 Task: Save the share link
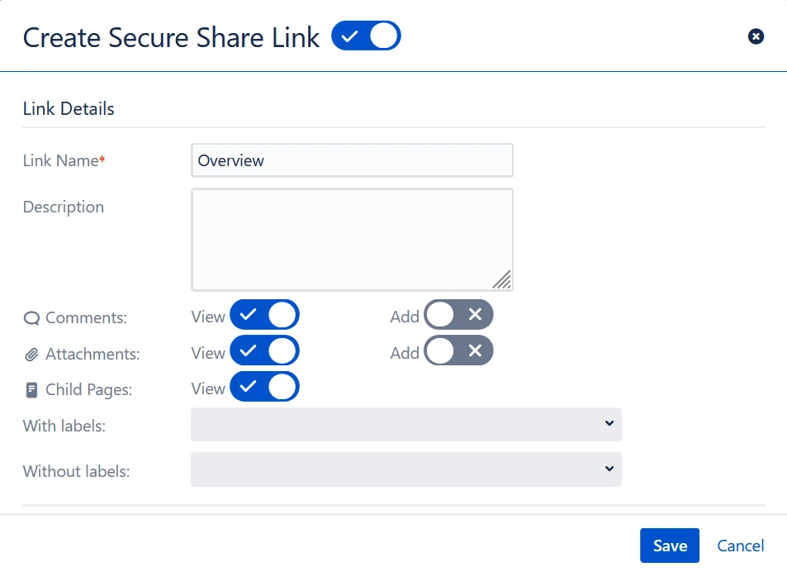(669, 546)
